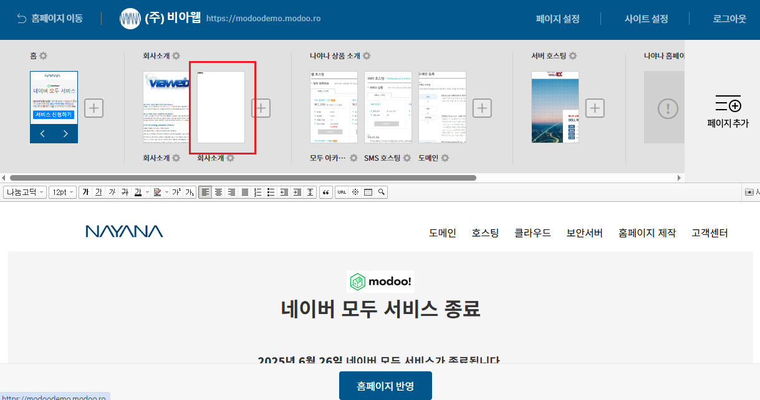Click the page strip left scroll arrow
Image resolution: width=760 pixels, height=400 pixels.
[4, 178]
